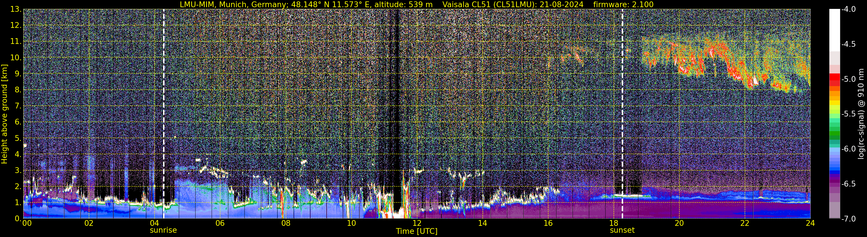Click height axis tick label '4.'
Image resolution: width=867 pixels, height=237 pixels.
pos(18,154)
